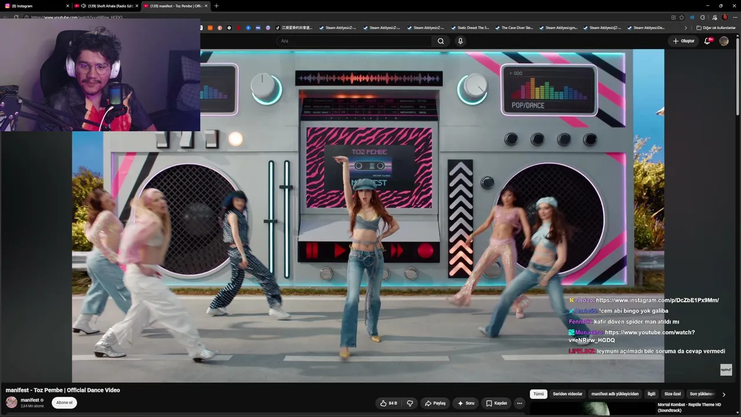Show more filter chips with right arrow
This screenshot has width=741, height=417.
pyautogui.click(x=724, y=394)
